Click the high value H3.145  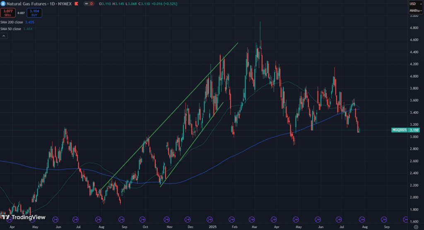(118, 4)
